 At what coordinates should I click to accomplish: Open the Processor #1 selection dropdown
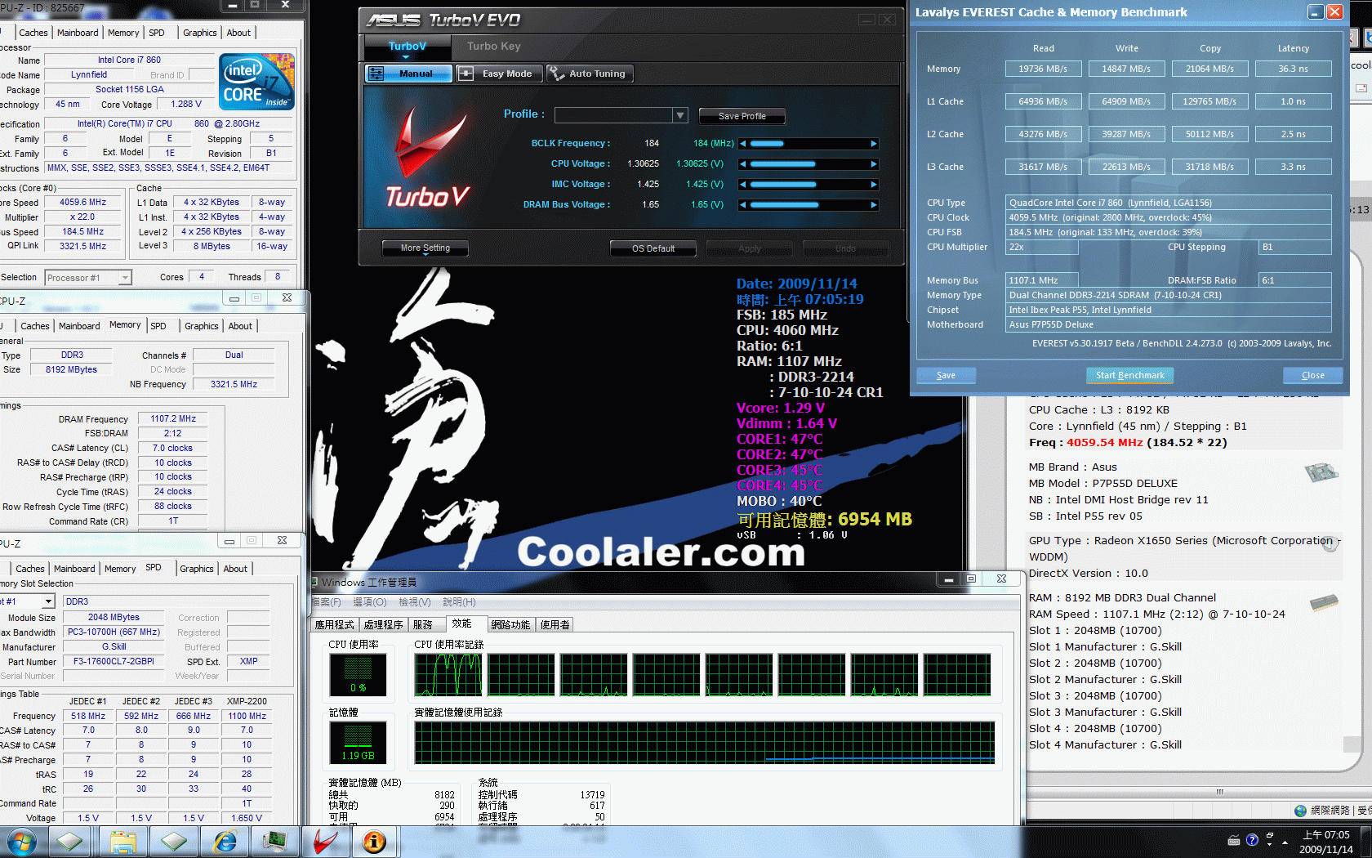click(x=124, y=278)
